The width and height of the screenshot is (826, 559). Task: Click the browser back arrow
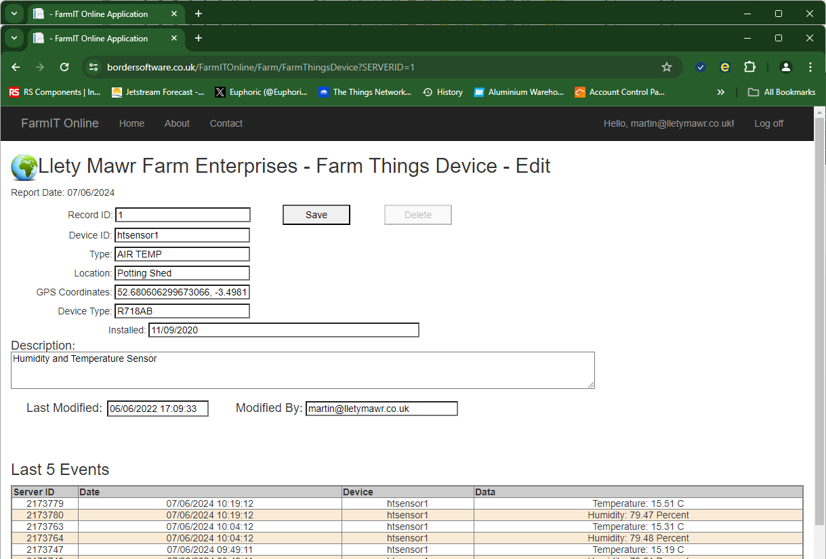point(16,67)
